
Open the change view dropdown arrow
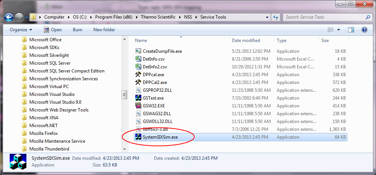click(x=338, y=30)
